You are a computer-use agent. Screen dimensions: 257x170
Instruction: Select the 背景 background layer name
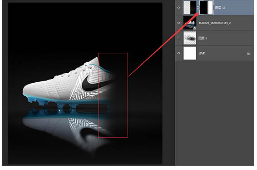click(x=202, y=54)
